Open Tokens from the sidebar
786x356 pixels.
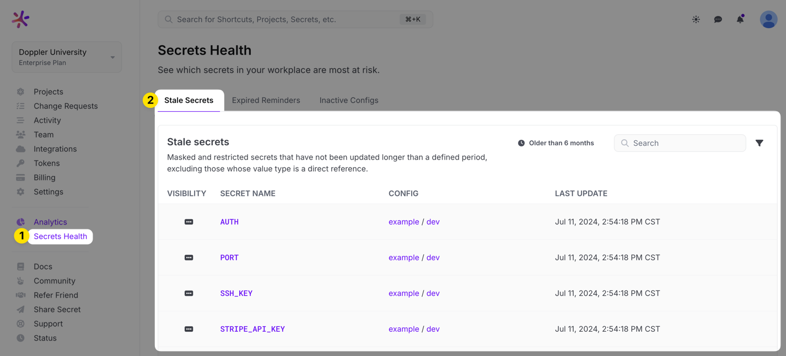(46, 163)
